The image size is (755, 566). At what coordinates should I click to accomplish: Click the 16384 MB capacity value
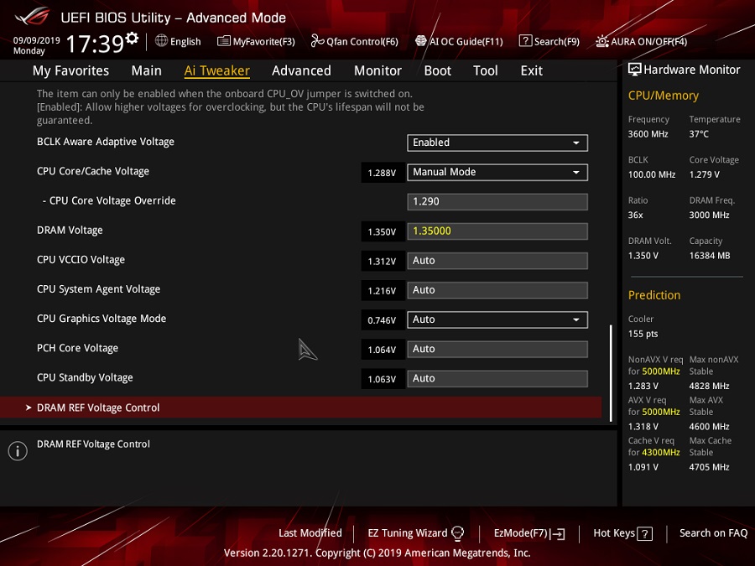tap(710, 256)
